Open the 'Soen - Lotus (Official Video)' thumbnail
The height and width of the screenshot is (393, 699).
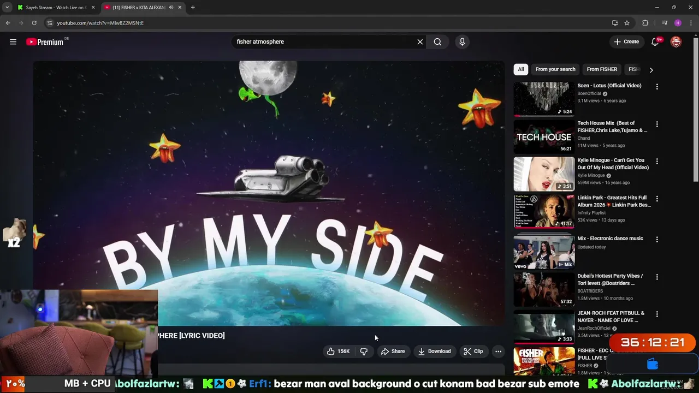click(x=544, y=99)
